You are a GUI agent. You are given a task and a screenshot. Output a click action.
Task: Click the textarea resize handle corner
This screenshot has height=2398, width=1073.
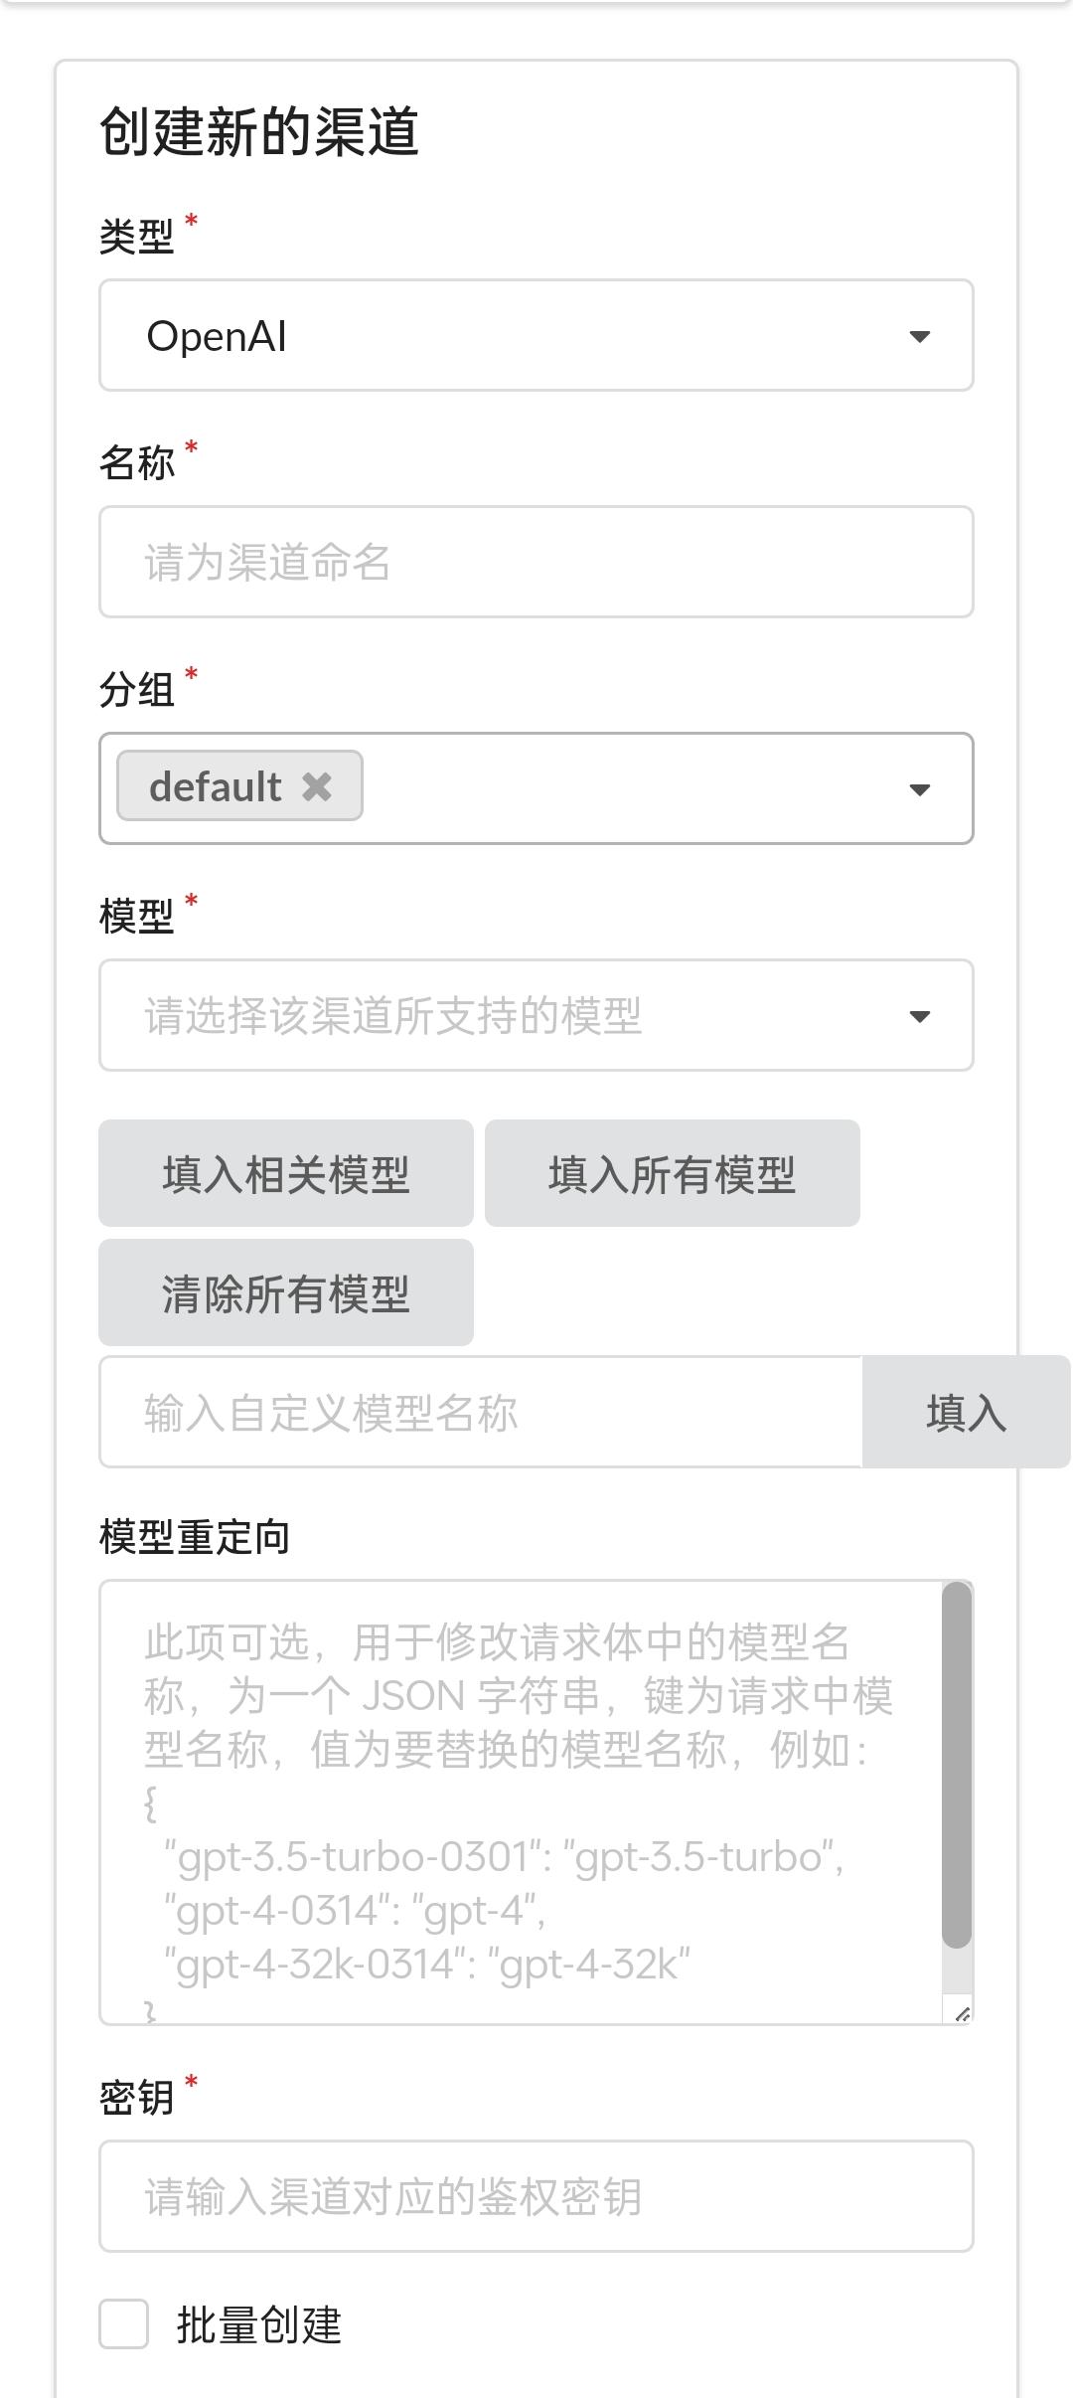tap(962, 2014)
